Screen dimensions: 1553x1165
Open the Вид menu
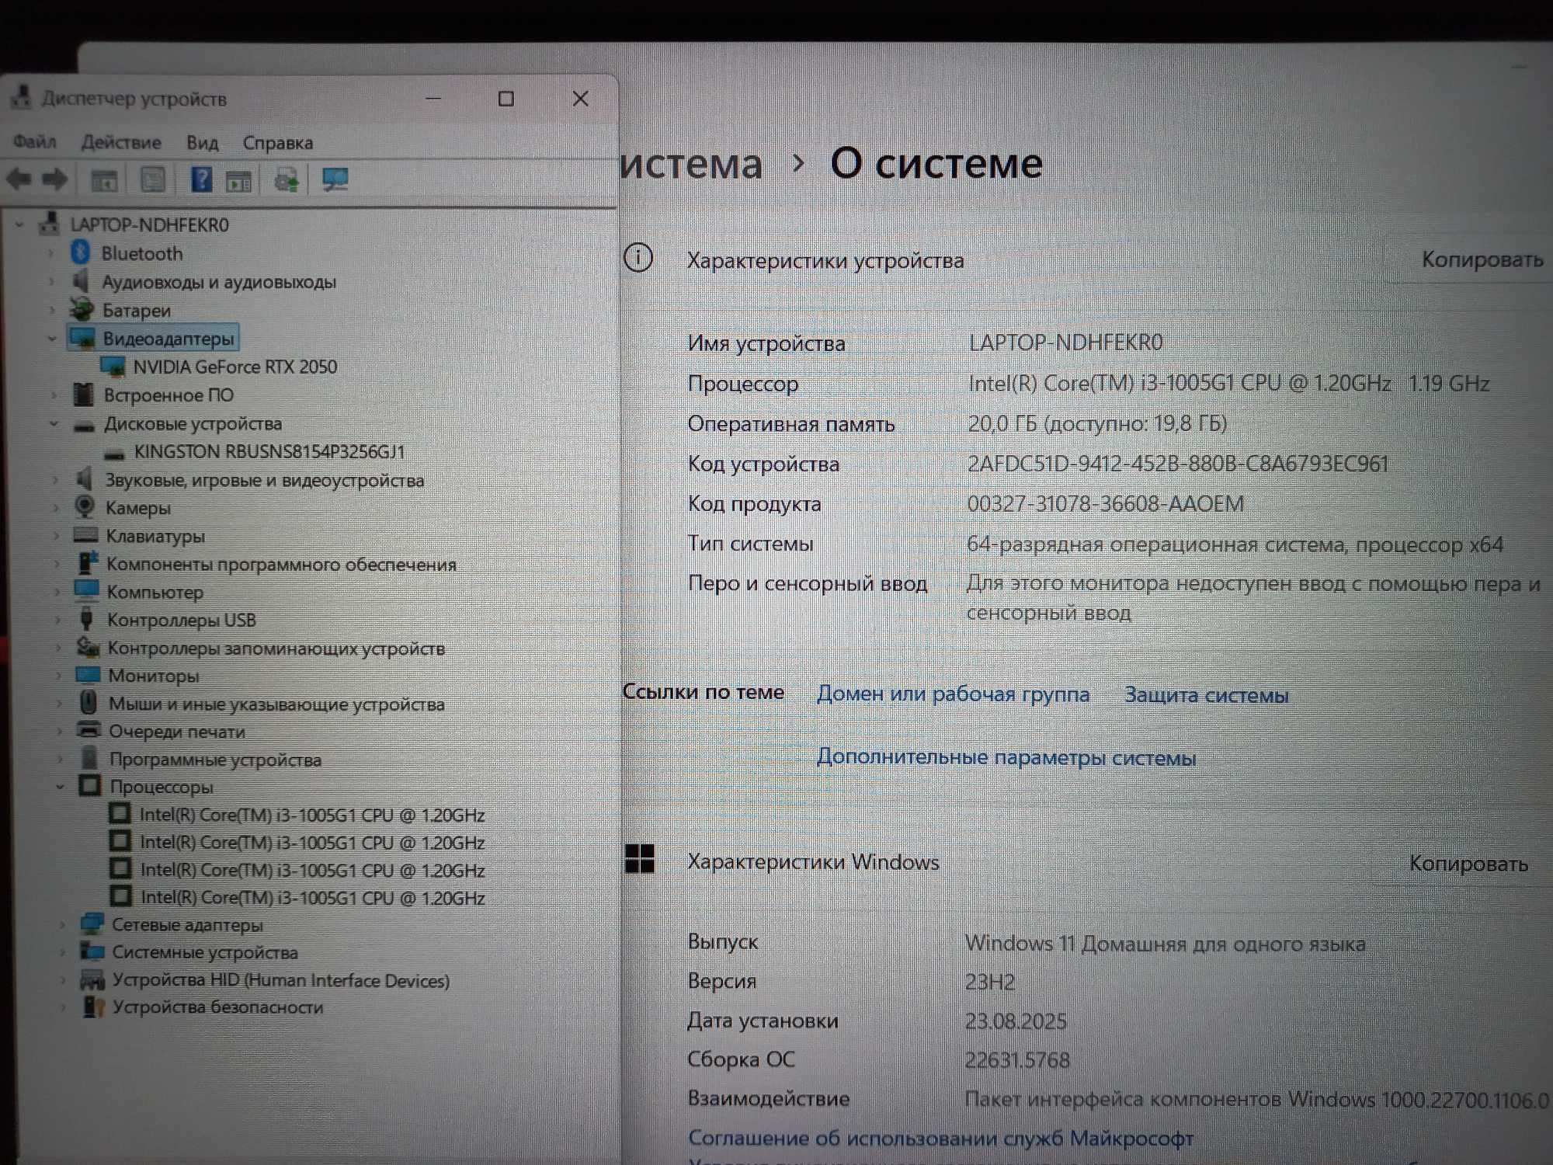(x=202, y=142)
